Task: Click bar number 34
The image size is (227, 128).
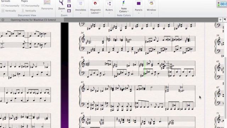Action: click(82, 33)
